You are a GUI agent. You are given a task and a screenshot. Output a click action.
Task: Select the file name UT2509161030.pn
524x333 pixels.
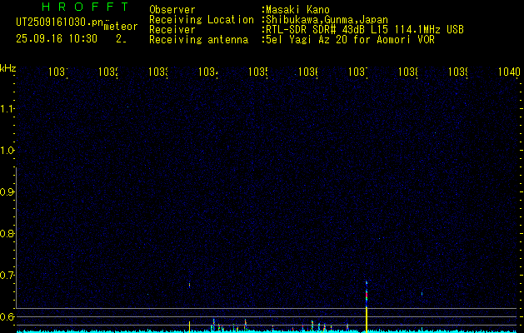click(59, 22)
